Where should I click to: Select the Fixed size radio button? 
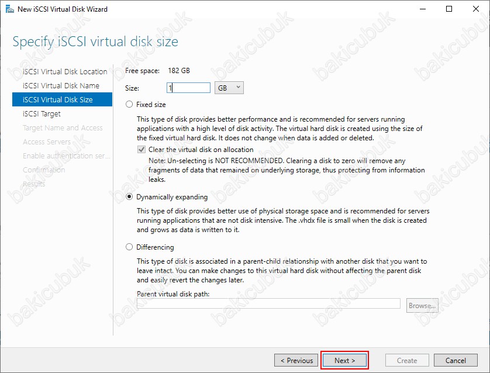click(x=129, y=104)
